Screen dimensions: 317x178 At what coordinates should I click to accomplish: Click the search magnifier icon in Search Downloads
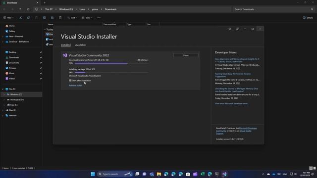312,9
